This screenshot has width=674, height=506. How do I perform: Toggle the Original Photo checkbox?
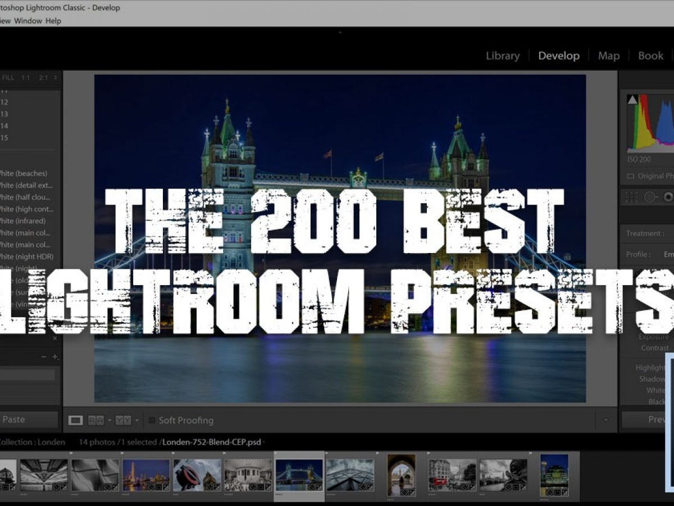tap(631, 176)
